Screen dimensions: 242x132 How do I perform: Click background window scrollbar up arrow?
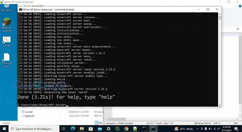[x=240, y=35]
